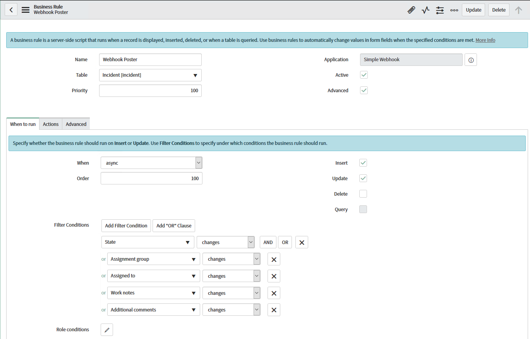Disable the Update run condition checkbox
The image size is (530, 339).
coord(363,178)
